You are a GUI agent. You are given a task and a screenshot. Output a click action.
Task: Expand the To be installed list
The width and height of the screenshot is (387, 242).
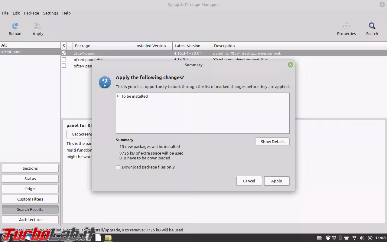(118, 96)
